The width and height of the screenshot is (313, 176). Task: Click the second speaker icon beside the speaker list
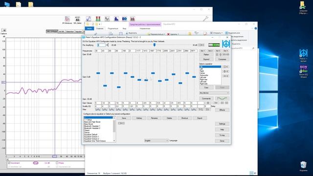click(x=225, y=71)
